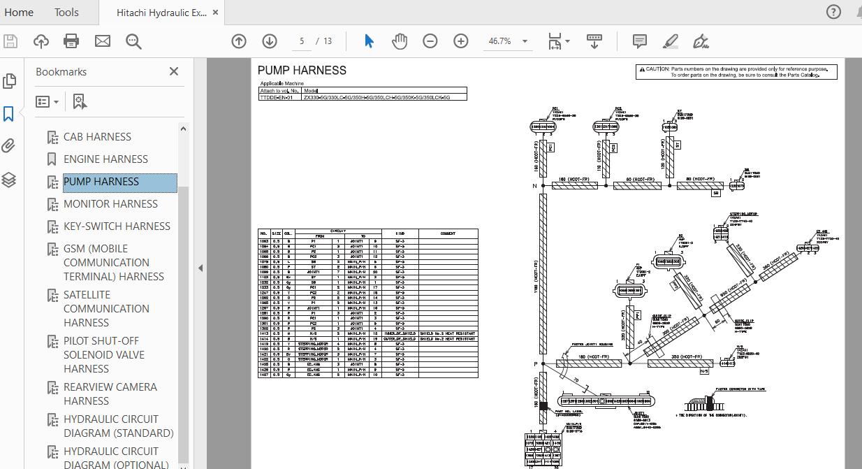862x469 pixels.
Task: Close the Bookmarks panel
Action: pyautogui.click(x=174, y=71)
